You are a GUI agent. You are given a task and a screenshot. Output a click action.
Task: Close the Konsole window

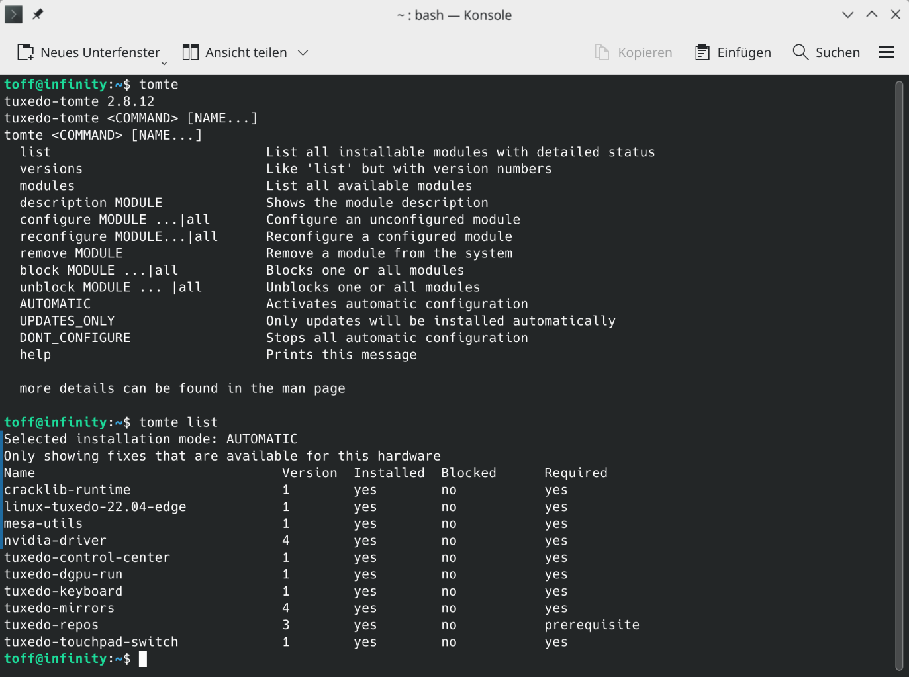[895, 15]
